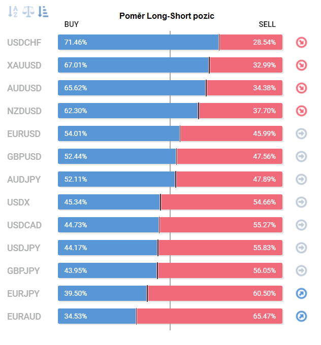Click the red 55.83% USDJPY sell bar
This screenshot has width=321, height=345.
point(220,248)
